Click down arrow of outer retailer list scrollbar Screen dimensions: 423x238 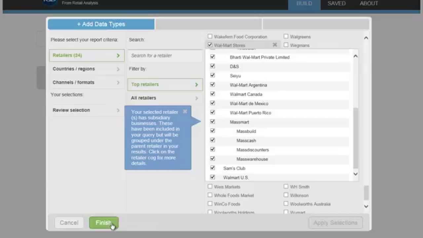pos(366,206)
